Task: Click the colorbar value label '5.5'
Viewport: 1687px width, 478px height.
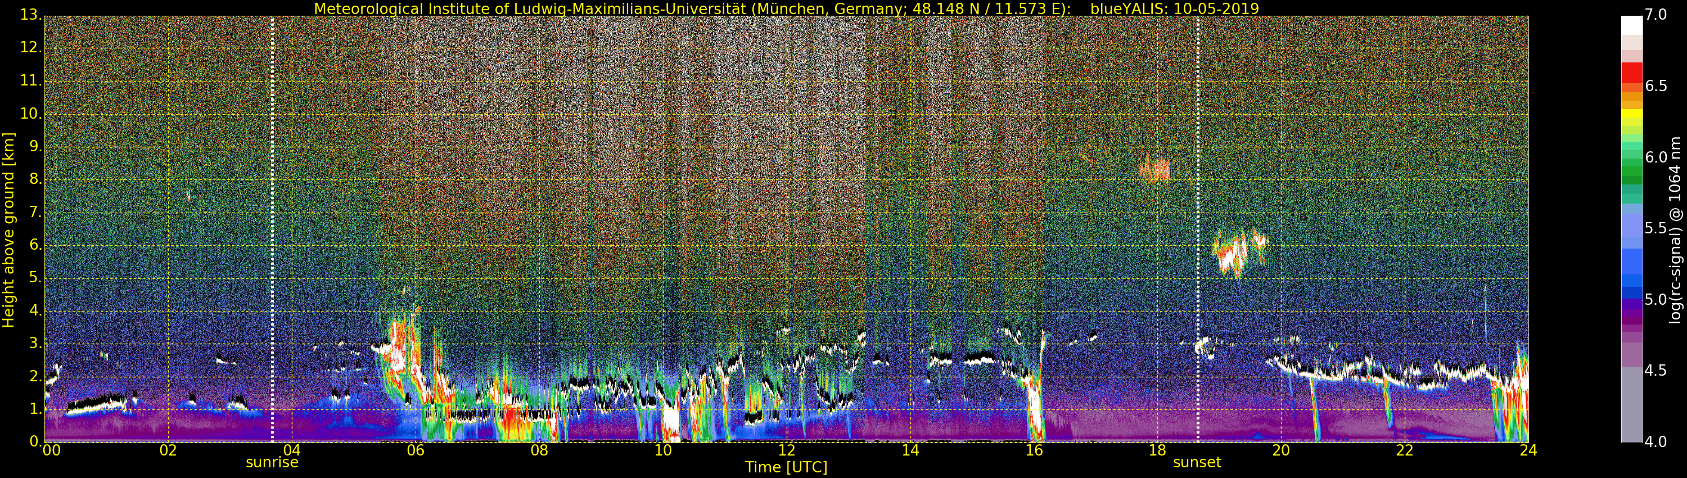Action: pyautogui.click(x=1655, y=228)
